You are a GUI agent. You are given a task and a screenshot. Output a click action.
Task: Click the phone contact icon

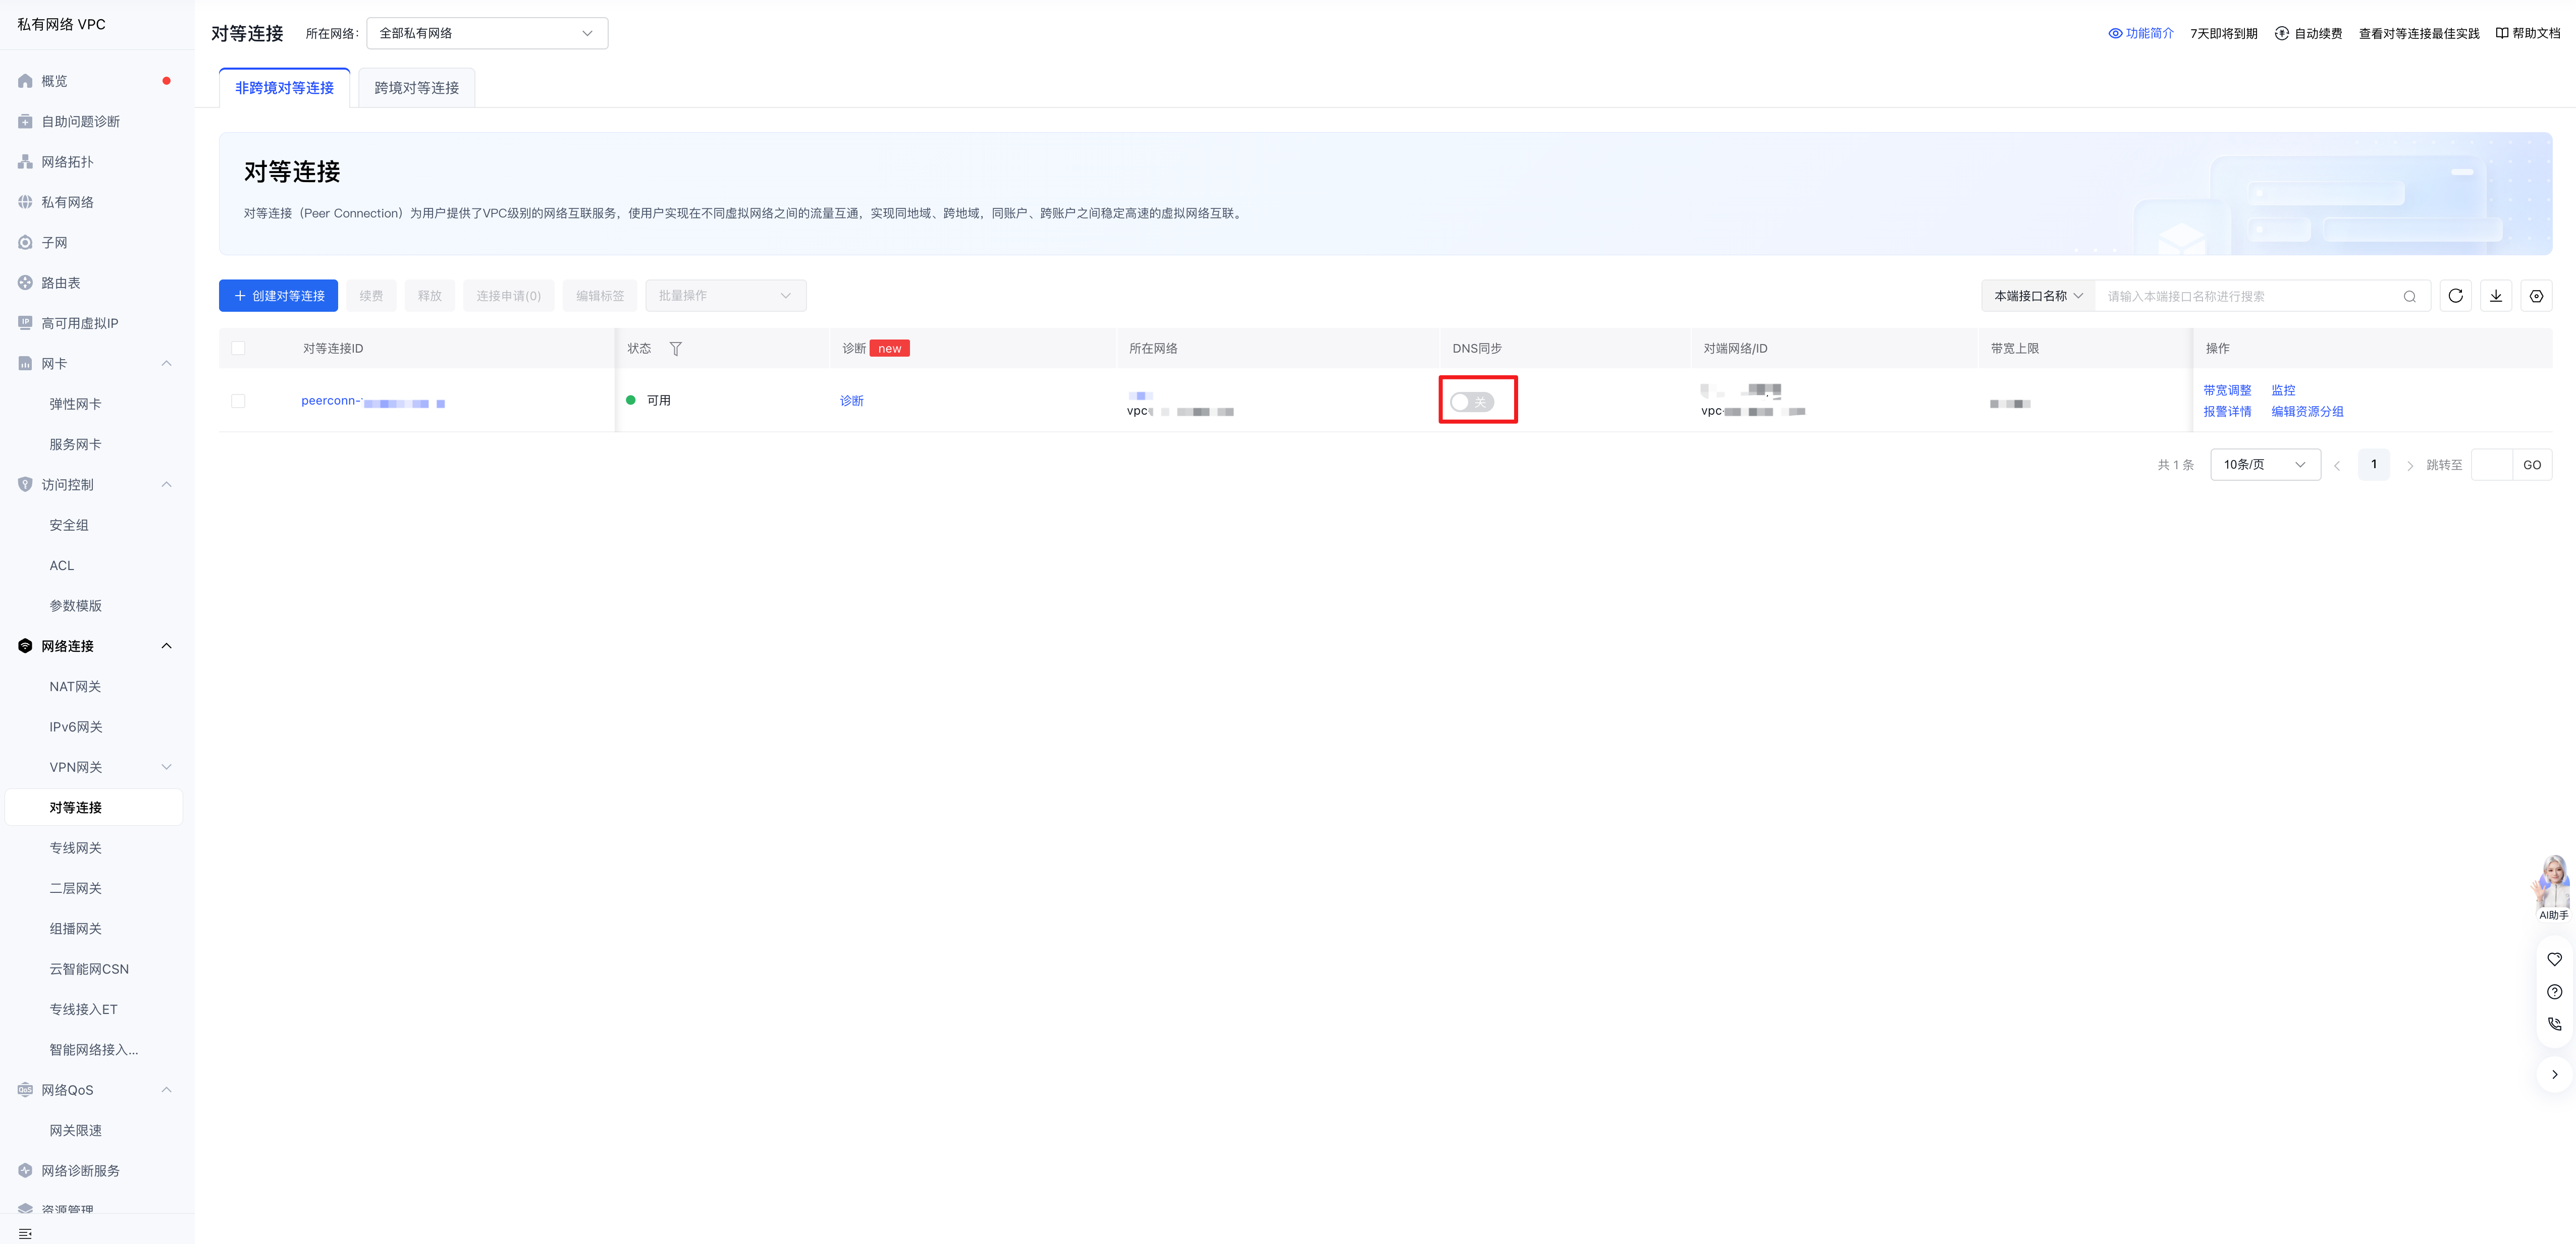click(x=2554, y=1024)
